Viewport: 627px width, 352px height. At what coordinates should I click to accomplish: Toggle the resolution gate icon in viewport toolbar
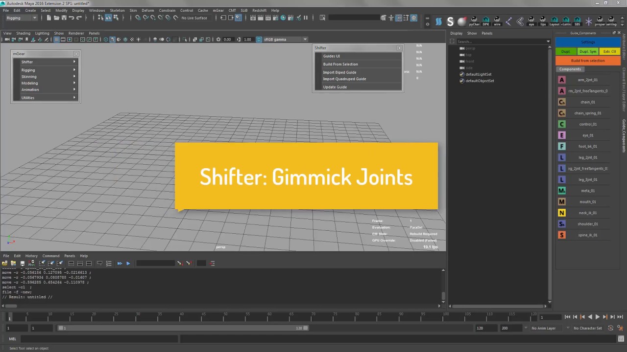pyautogui.click(x=70, y=39)
